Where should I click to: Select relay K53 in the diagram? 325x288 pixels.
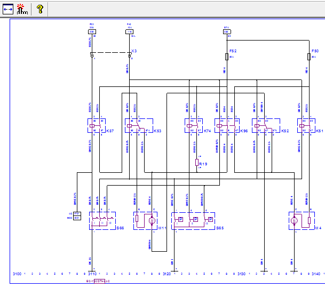(x=139, y=125)
